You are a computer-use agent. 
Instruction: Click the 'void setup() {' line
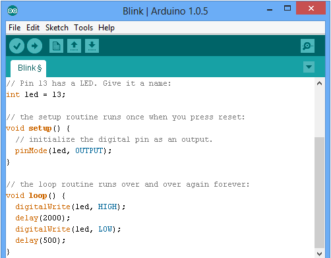(x=38, y=128)
